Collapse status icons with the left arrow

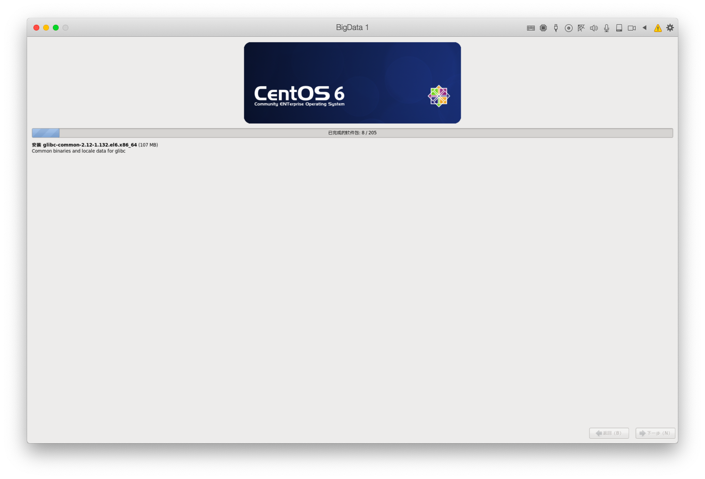click(x=644, y=28)
